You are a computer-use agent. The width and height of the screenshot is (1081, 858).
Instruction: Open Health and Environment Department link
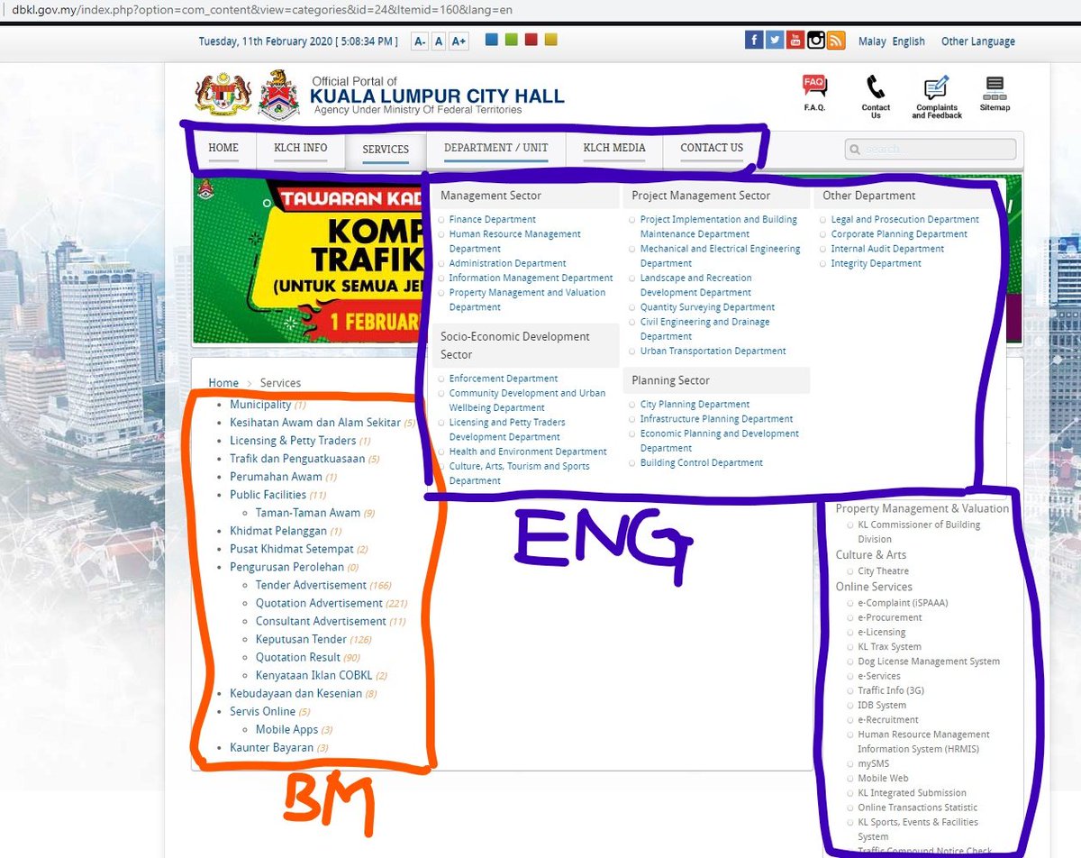(x=528, y=452)
